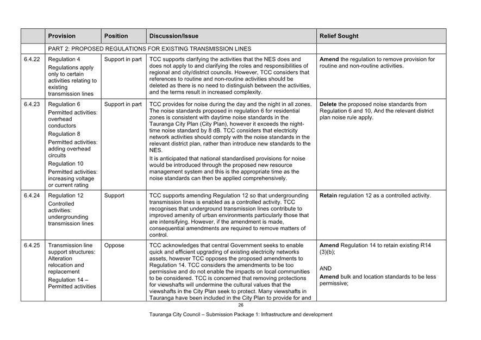This screenshot has height=340, width=481.
Task: Select the "Support" position in row 6.4.24
Action: pyautogui.click(x=114, y=196)
